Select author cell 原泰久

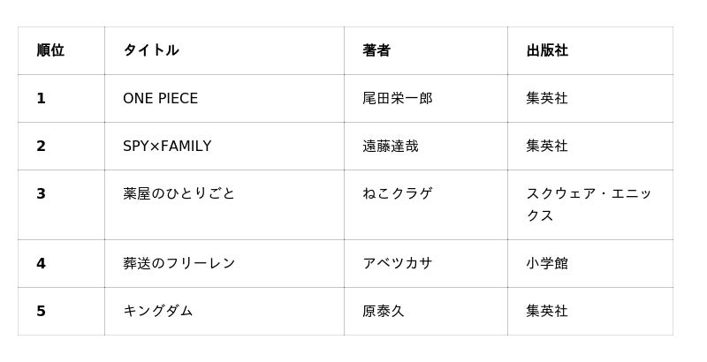click(384, 311)
